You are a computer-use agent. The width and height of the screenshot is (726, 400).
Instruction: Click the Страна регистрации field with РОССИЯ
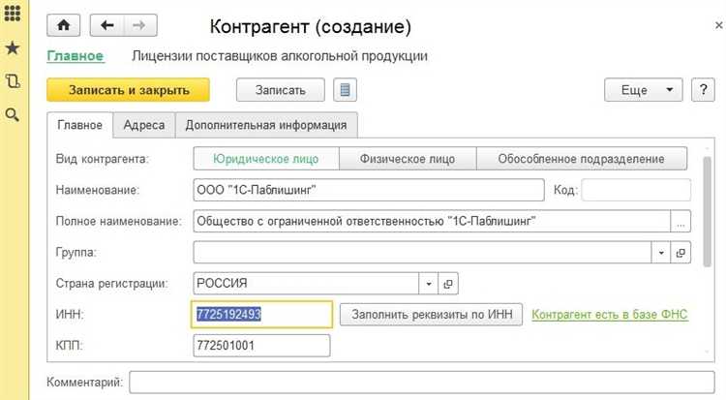click(306, 284)
